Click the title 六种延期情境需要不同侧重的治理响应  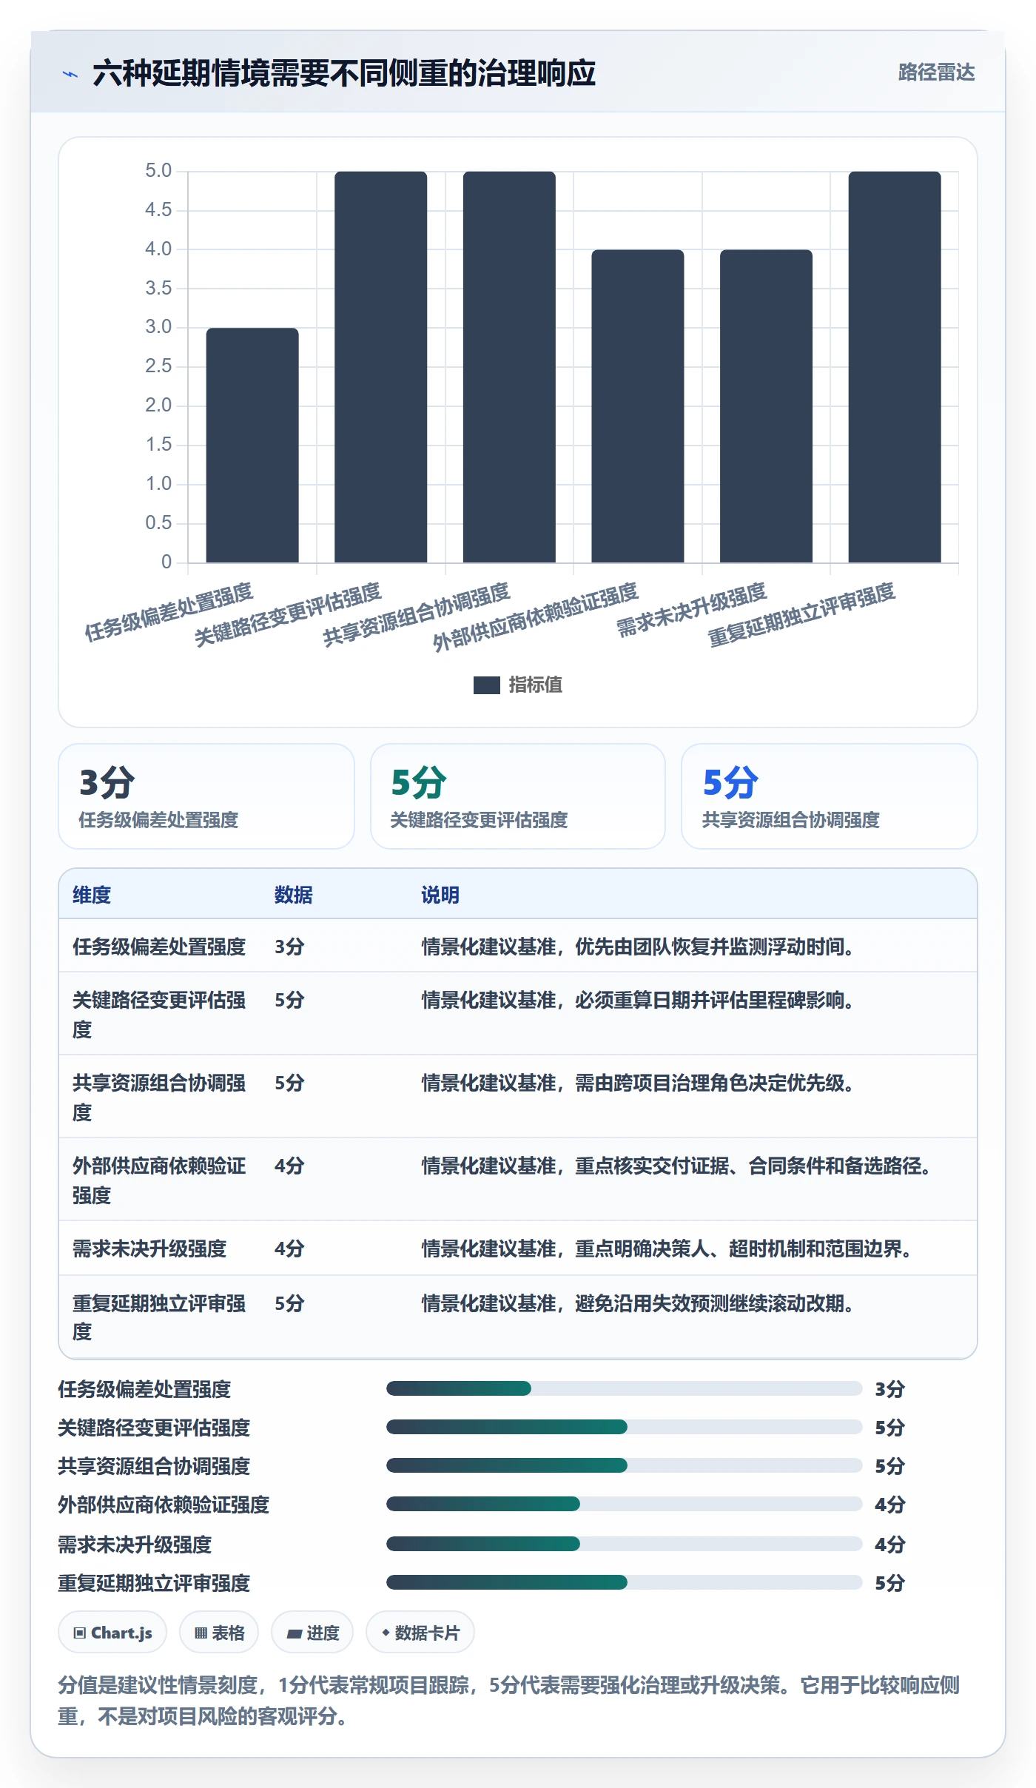click(x=344, y=73)
